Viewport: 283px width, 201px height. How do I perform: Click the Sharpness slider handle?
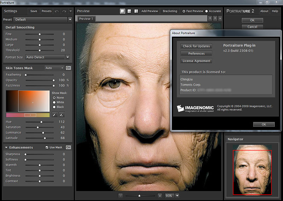[x=25, y=154]
